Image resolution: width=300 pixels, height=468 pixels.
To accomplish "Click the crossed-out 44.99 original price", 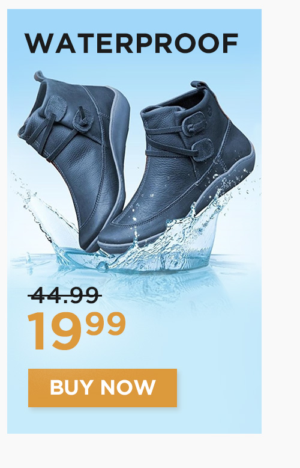I will [65, 295].
